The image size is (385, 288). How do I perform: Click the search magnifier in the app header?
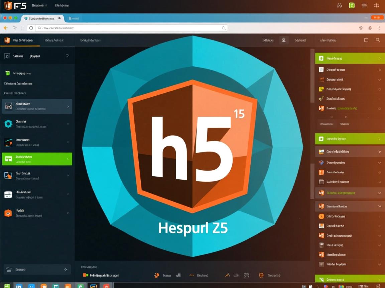point(378,40)
